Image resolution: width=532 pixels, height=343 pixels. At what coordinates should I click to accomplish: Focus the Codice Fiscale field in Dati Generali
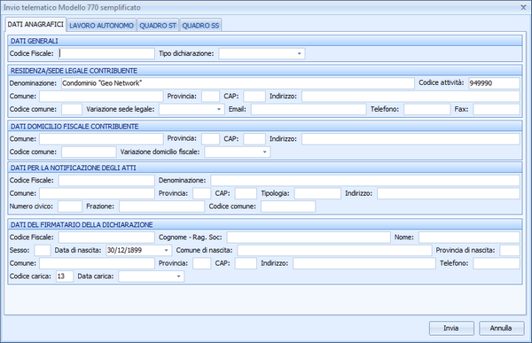(x=106, y=53)
